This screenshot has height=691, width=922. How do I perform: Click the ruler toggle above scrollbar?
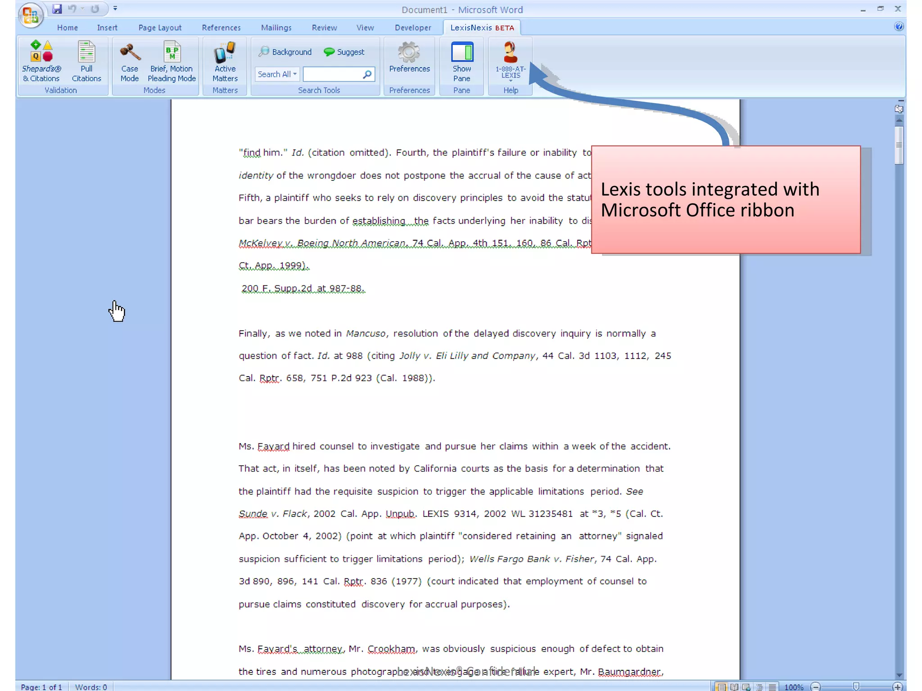pyautogui.click(x=899, y=109)
